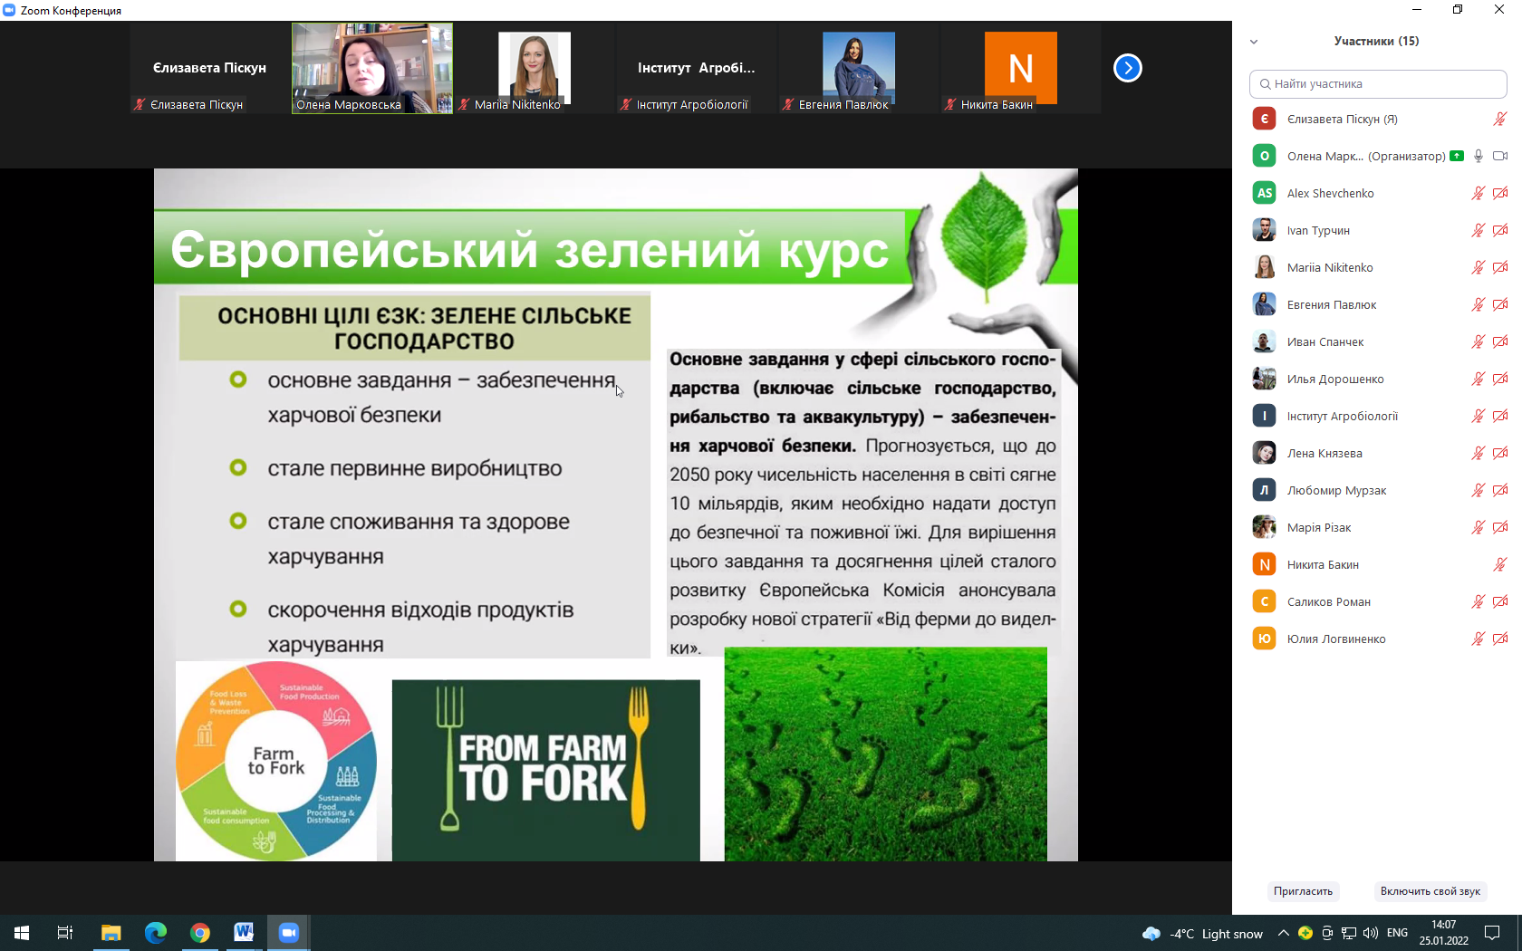
Task: Click Zoom icon on taskbar
Action: tap(288, 933)
